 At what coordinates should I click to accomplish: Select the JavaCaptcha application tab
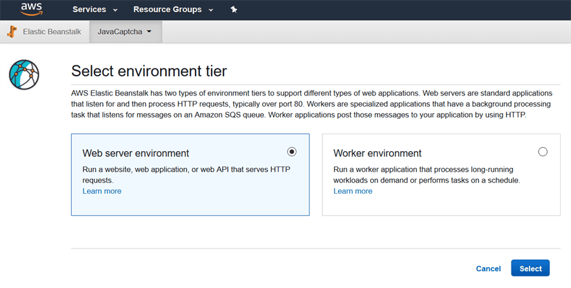(120, 32)
